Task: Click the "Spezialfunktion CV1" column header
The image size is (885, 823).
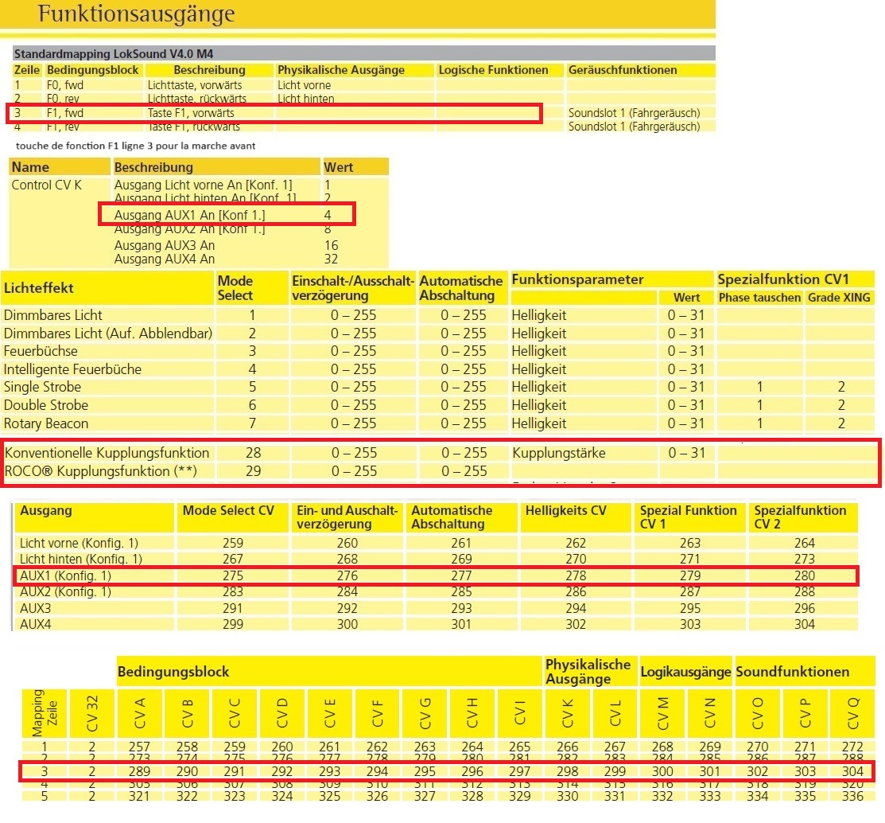Action: (x=783, y=279)
